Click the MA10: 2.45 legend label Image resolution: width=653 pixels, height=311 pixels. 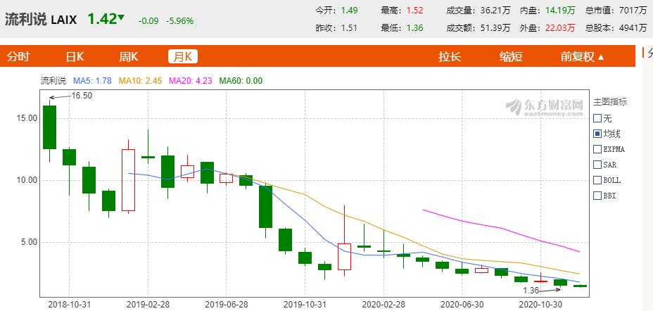point(140,81)
